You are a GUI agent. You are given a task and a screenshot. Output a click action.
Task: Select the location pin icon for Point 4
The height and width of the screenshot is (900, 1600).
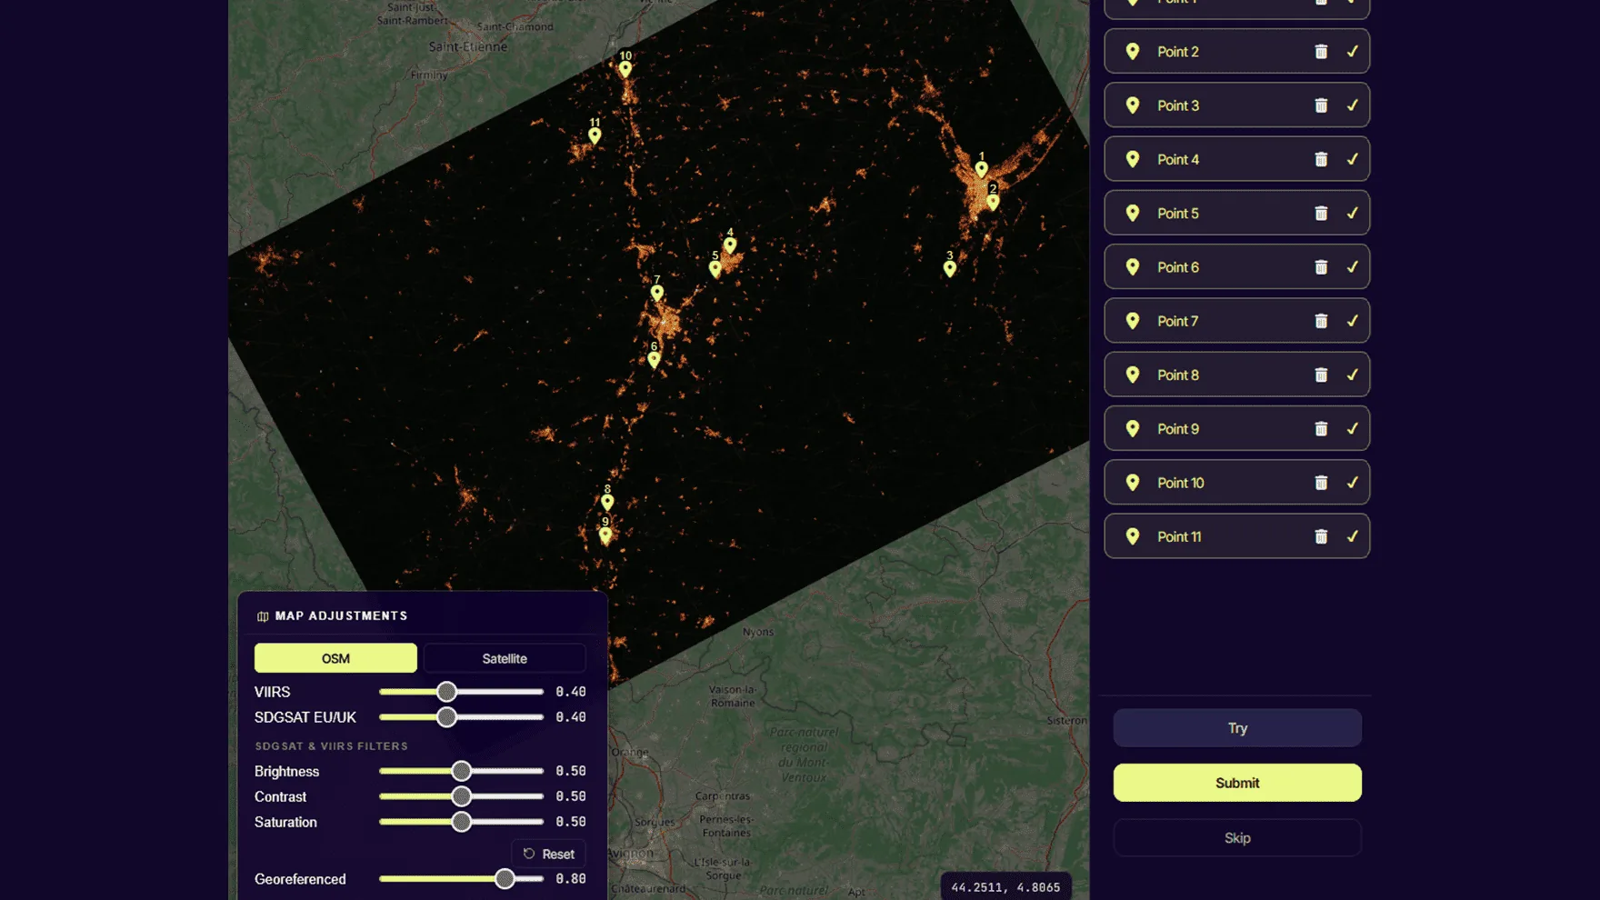(1133, 159)
